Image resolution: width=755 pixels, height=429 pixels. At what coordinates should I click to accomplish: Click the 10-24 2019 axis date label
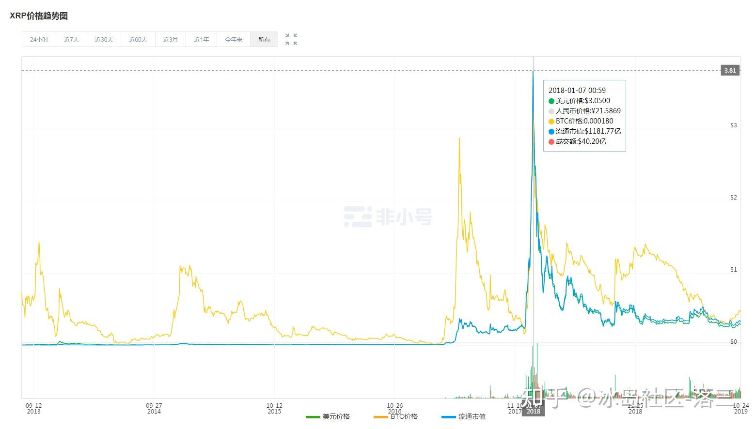[x=740, y=408]
